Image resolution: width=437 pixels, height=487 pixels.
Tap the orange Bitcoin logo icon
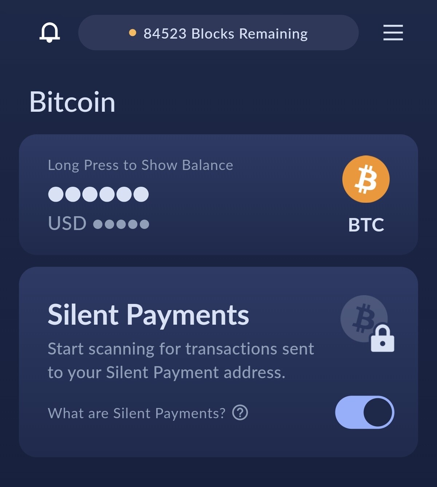coord(366,179)
